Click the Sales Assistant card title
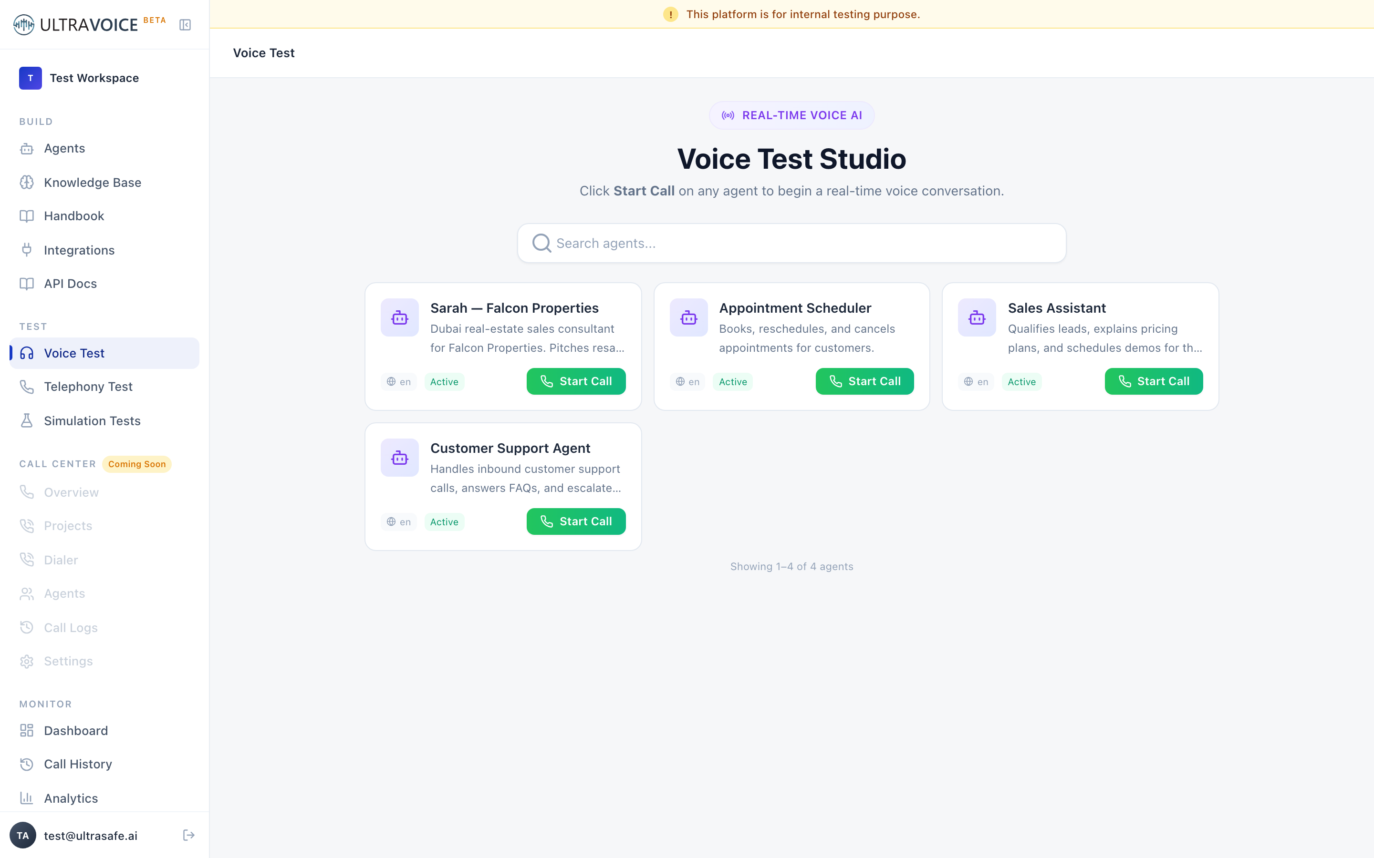 tap(1057, 308)
